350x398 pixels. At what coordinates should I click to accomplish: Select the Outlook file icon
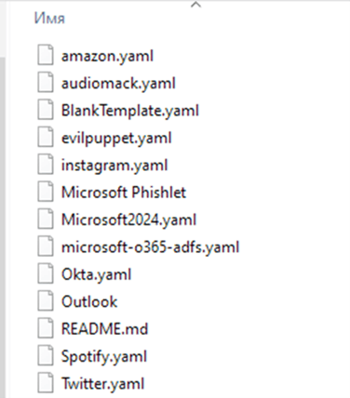[x=46, y=300]
